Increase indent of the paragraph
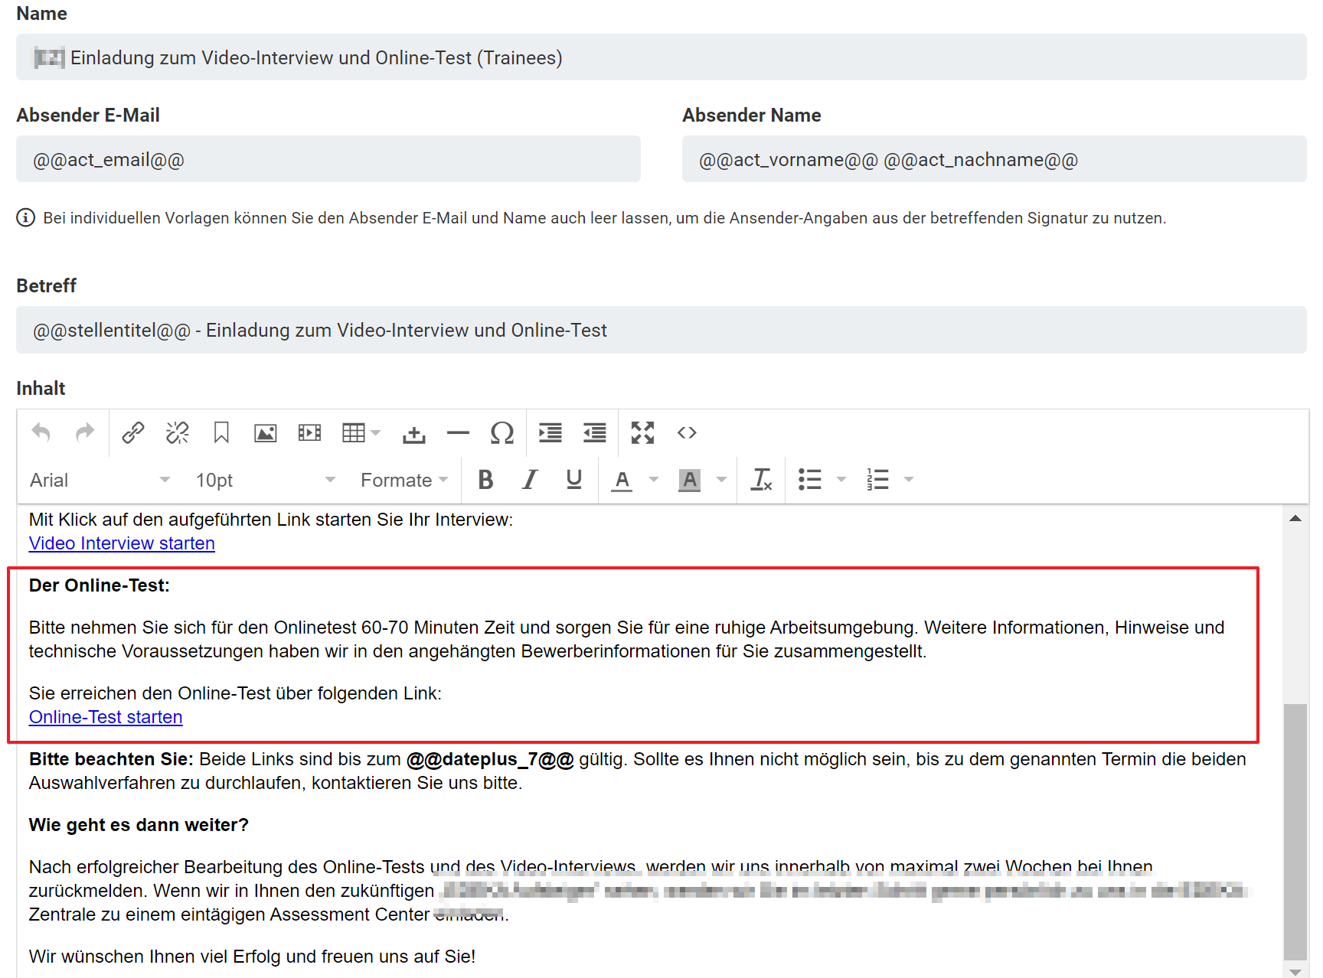 pyautogui.click(x=550, y=433)
